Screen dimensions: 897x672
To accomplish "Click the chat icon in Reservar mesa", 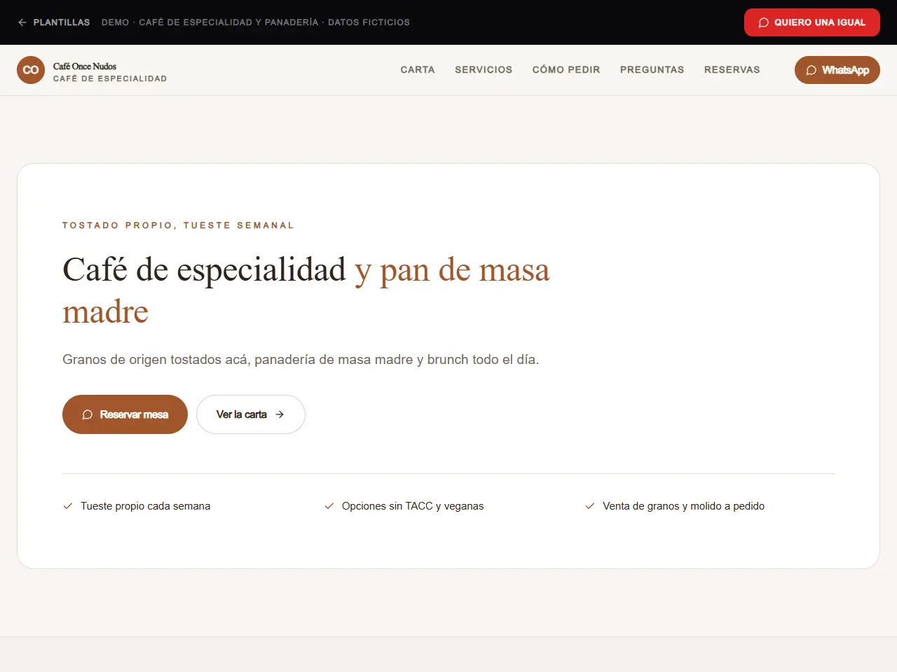I will click(x=88, y=414).
